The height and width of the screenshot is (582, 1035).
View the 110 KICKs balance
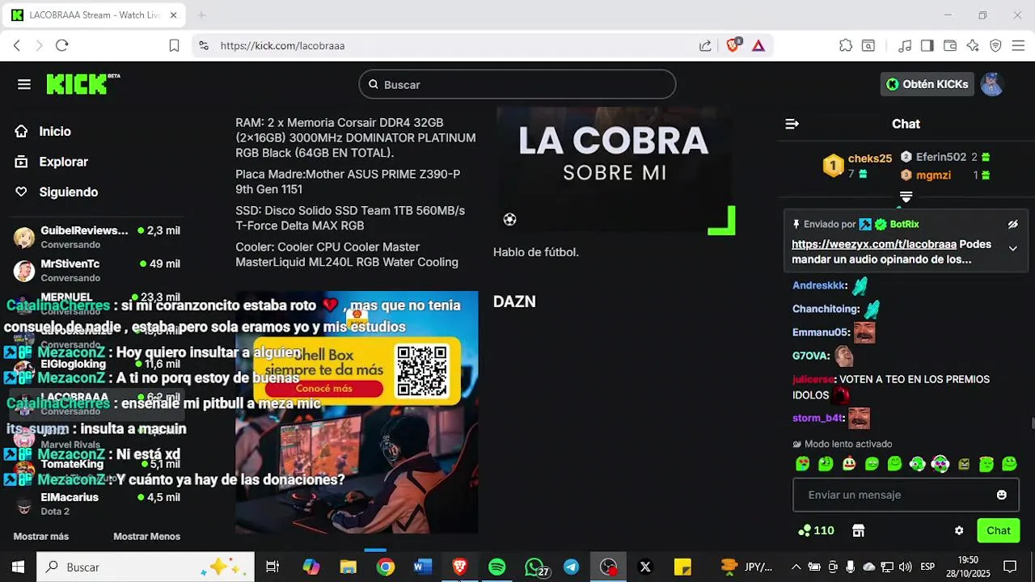click(816, 531)
